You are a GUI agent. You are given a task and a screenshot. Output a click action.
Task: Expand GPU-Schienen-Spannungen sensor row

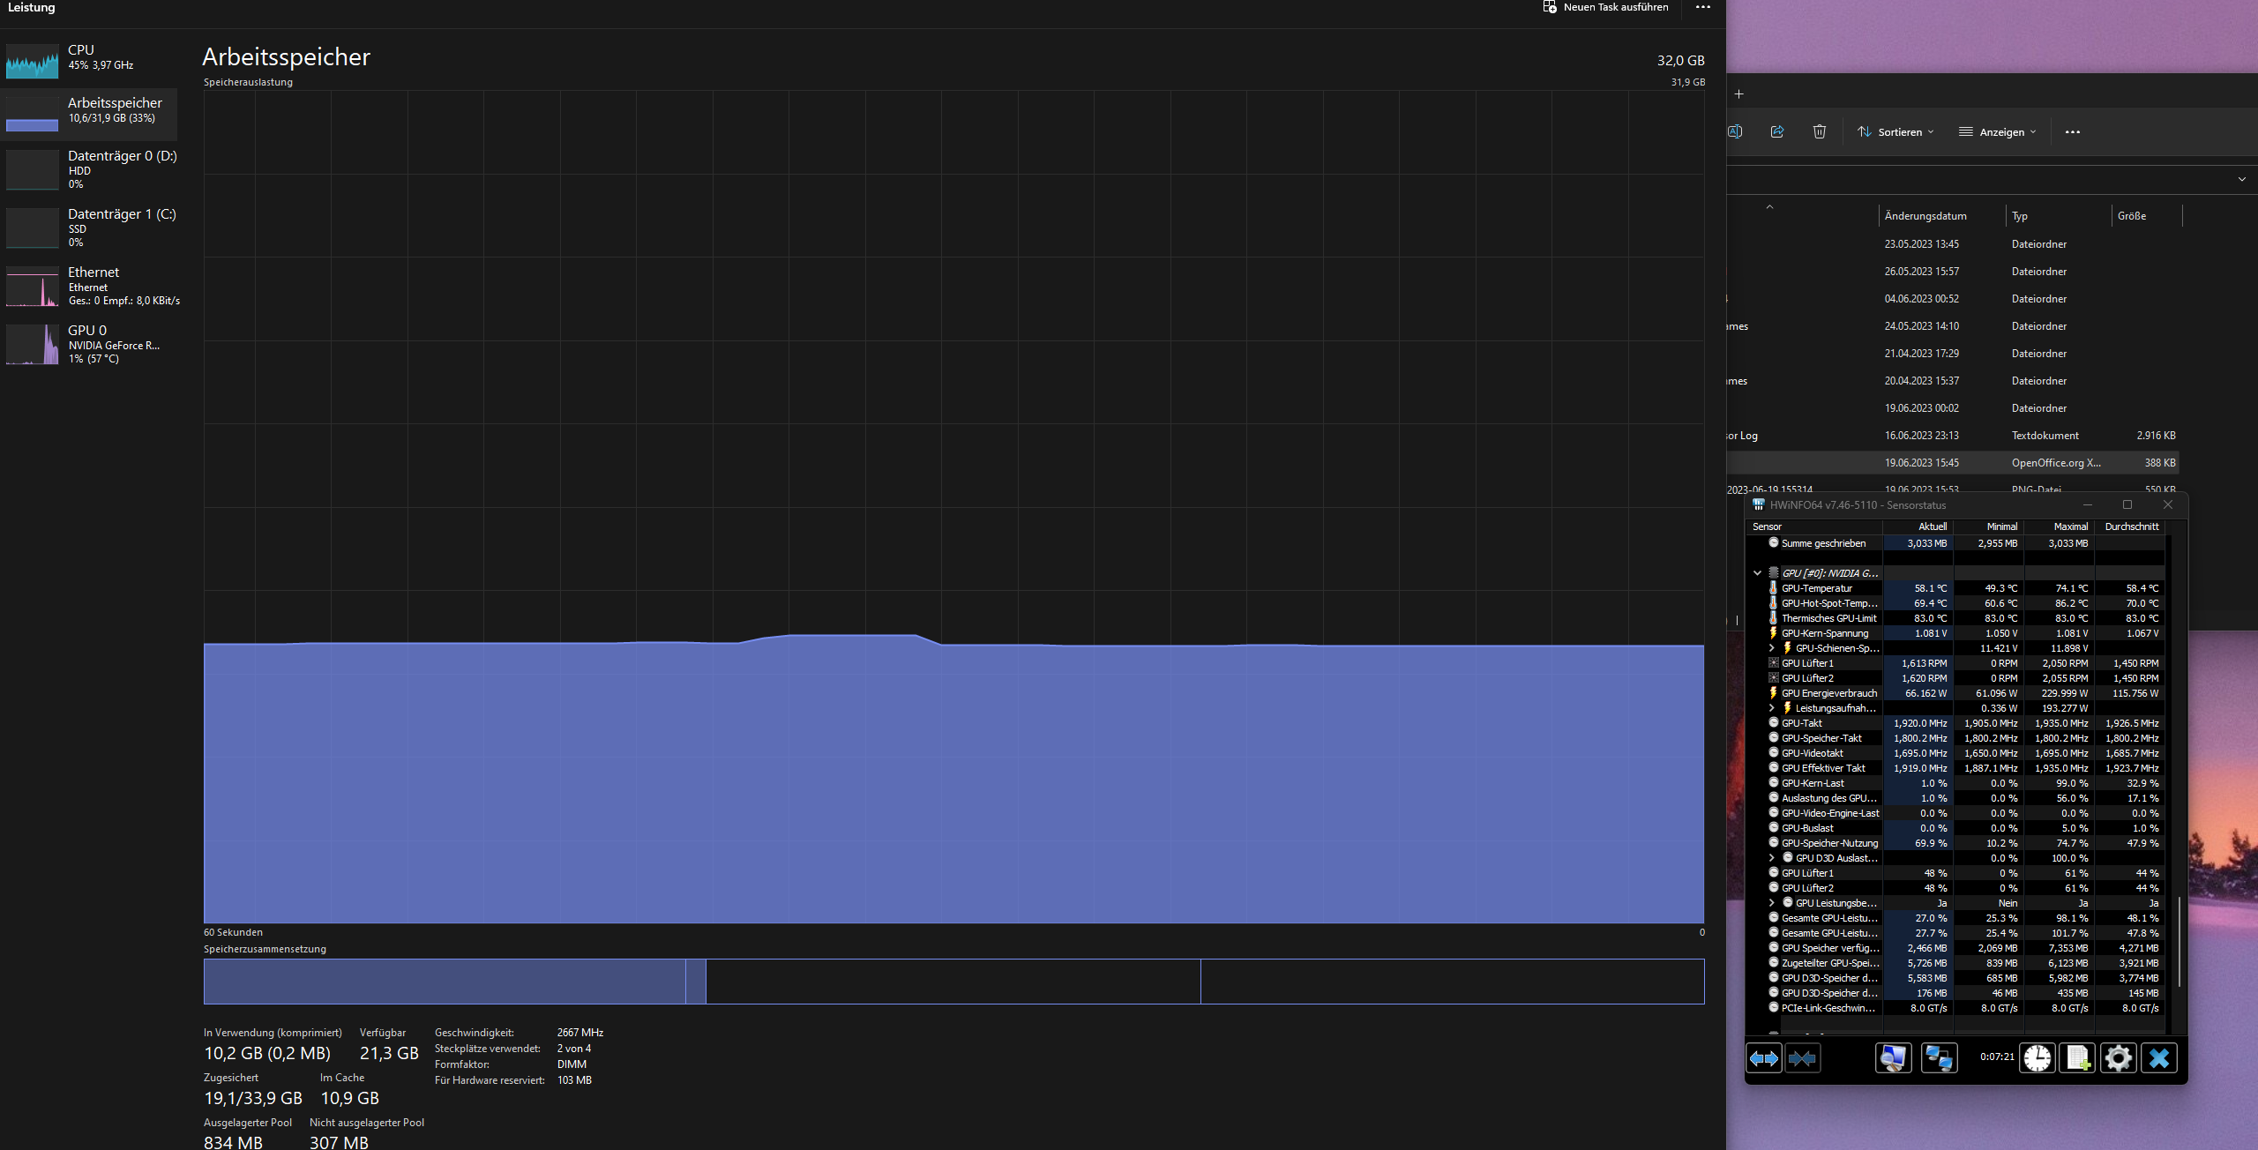(x=1771, y=648)
